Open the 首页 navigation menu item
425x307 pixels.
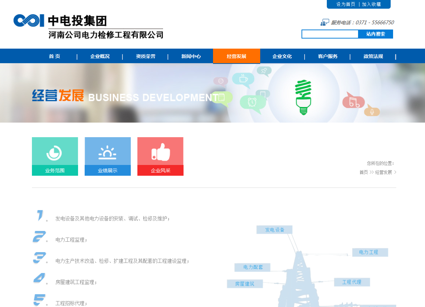[54, 56]
